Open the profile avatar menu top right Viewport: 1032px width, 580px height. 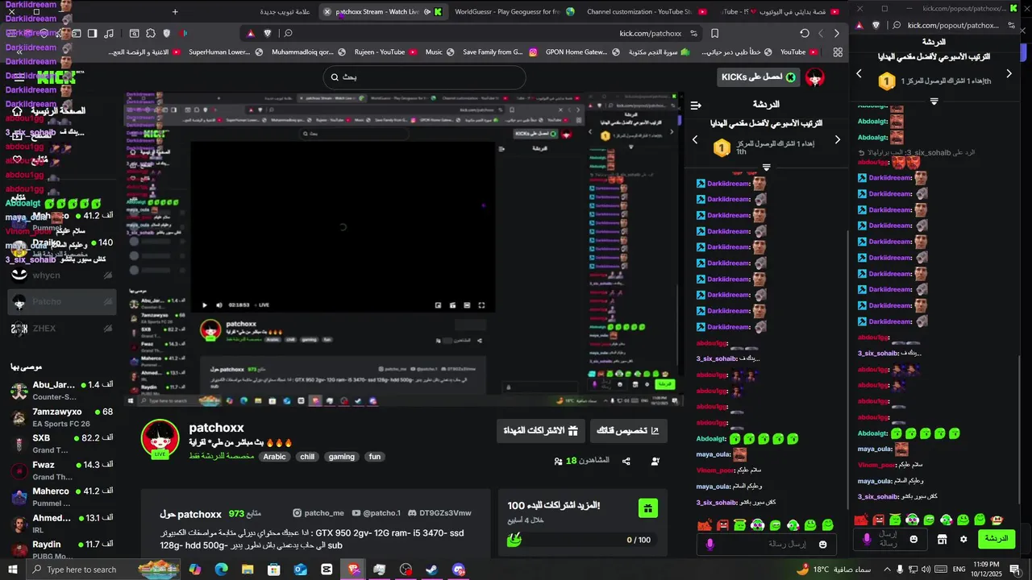815,77
